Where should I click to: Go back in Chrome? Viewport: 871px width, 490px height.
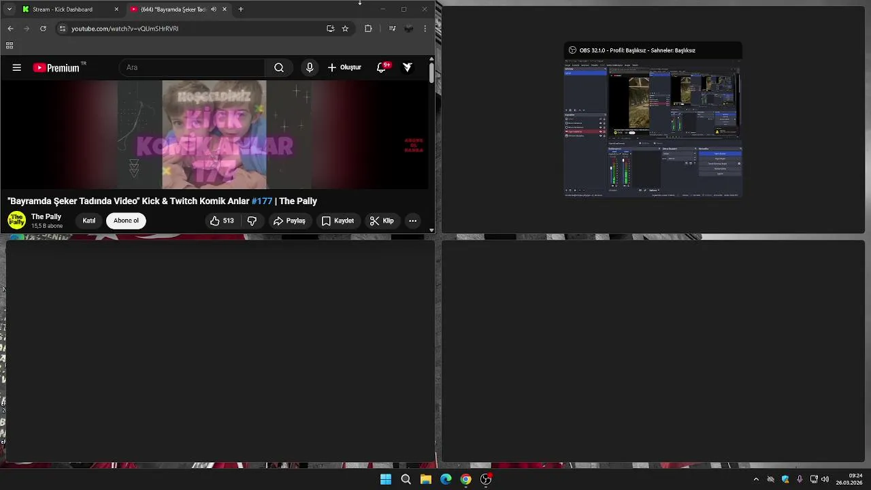coord(10,29)
